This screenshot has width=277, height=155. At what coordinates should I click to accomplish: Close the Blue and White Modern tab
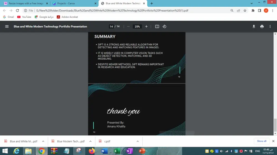coord(144,3)
